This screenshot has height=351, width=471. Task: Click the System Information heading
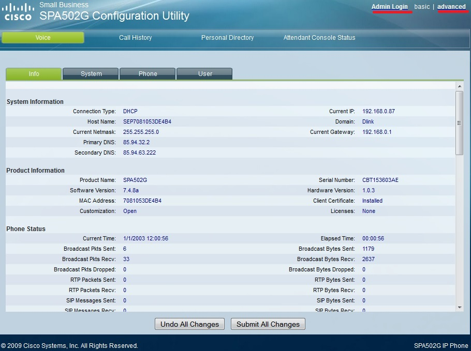point(35,102)
